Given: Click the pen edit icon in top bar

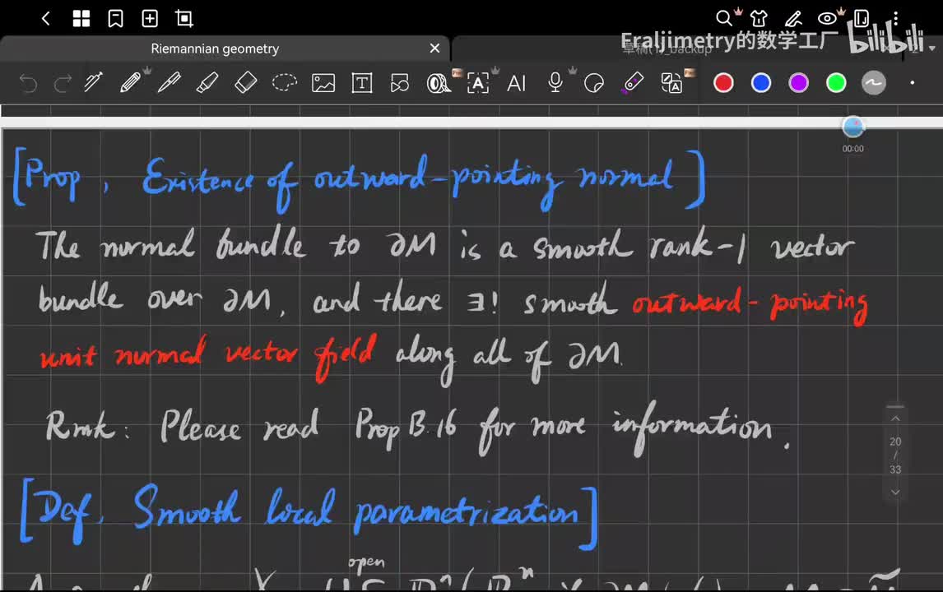Looking at the screenshot, I should click(793, 19).
